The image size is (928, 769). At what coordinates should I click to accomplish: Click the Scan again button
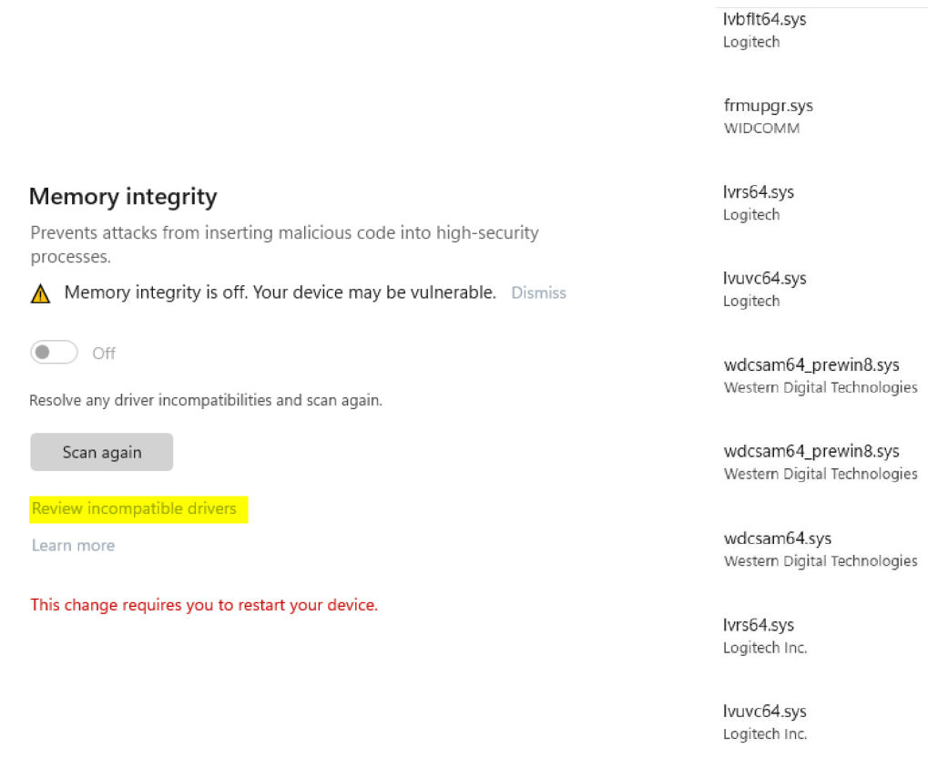(101, 451)
